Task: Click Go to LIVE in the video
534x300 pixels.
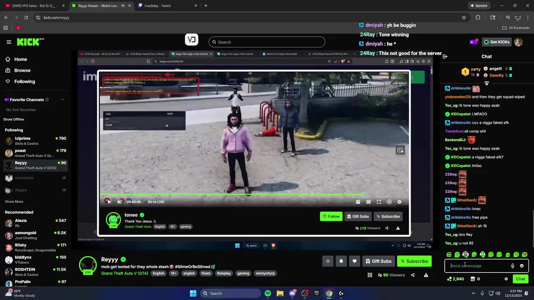Action: tap(156, 202)
